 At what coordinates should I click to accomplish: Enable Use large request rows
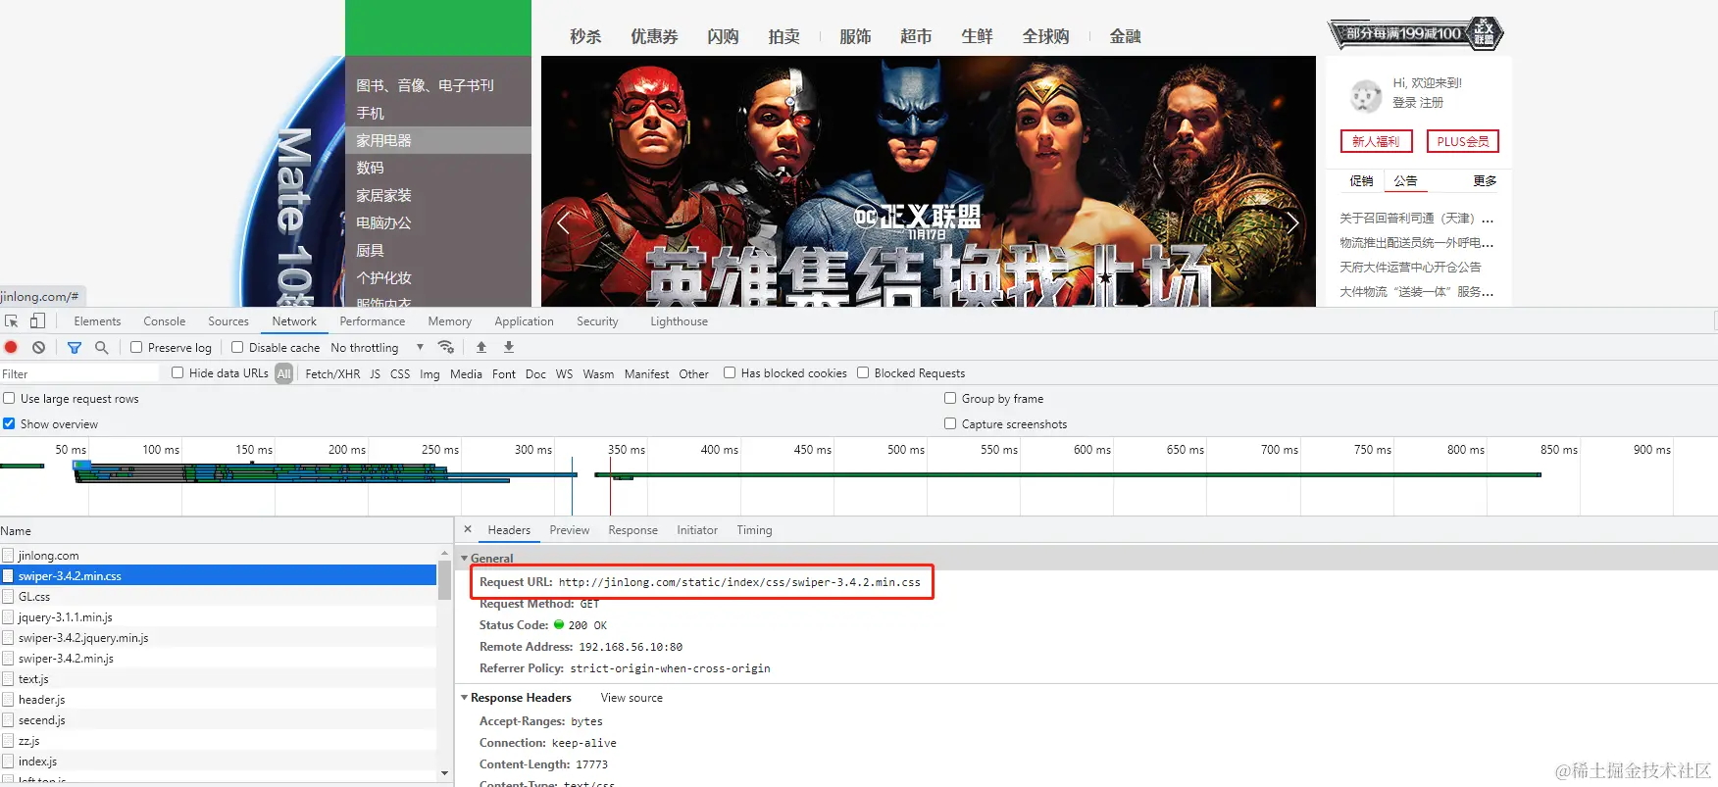tap(9, 398)
